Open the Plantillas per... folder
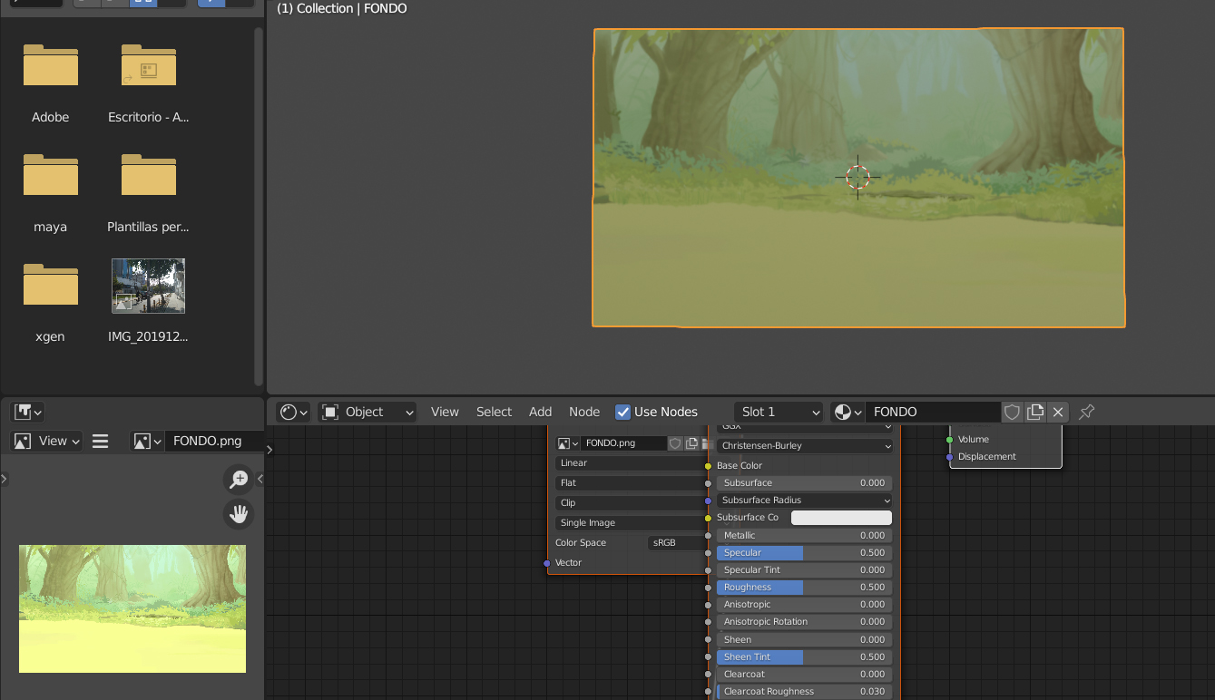 149,175
